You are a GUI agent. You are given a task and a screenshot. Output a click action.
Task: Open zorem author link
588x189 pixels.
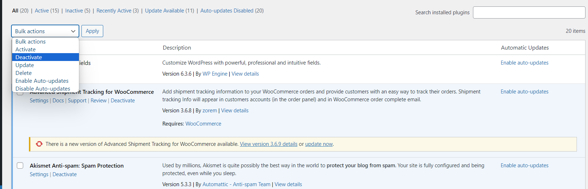210,111
